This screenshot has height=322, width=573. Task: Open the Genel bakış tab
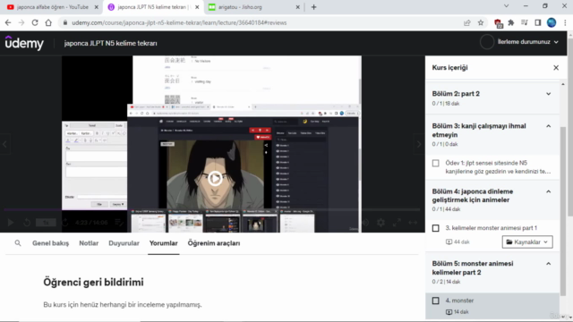pos(50,243)
